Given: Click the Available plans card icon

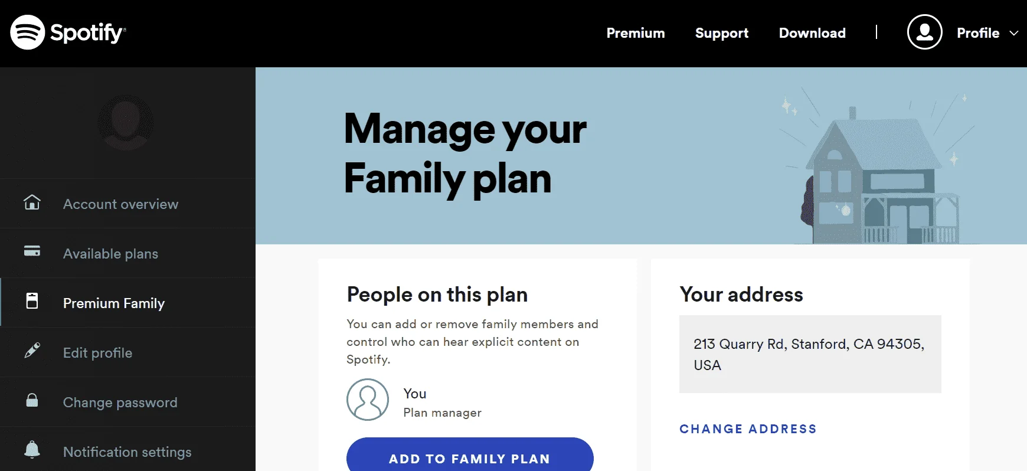Looking at the screenshot, I should [x=32, y=251].
